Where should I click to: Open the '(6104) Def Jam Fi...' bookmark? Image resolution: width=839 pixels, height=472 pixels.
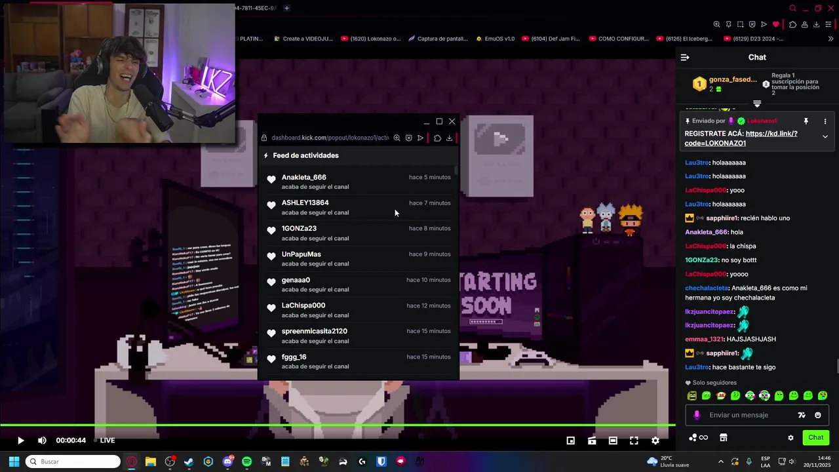551,39
